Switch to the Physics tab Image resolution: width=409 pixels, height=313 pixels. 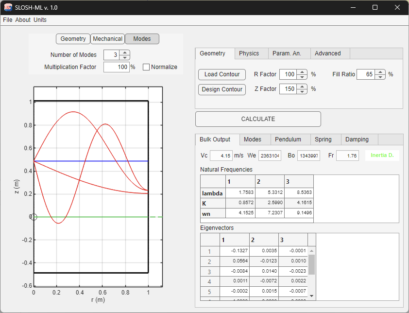point(251,53)
